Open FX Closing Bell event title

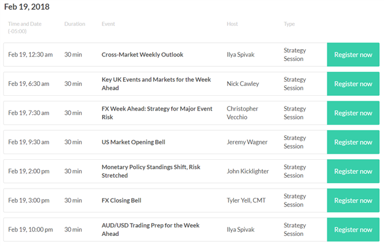pos(121,200)
